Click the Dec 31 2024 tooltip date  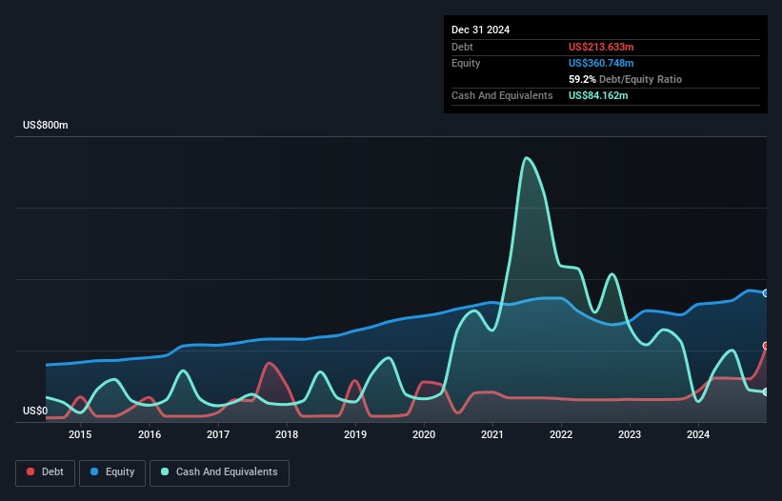click(x=481, y=30)
